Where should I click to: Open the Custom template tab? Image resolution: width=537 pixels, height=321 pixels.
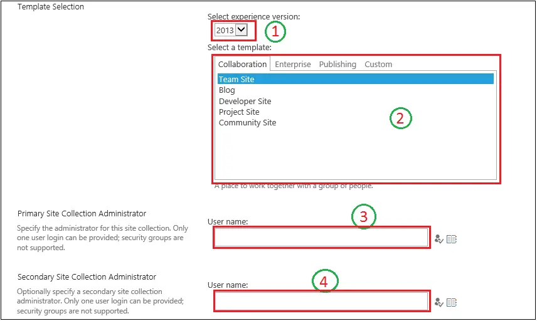click(x=378, y=65)
